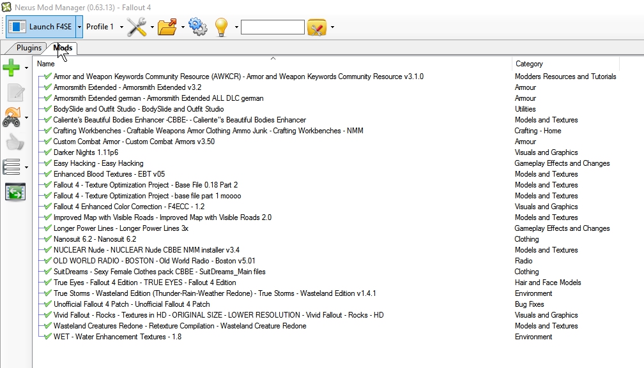Click Radio category of Old World Radio
Screen dimensions: 644x368
[x=523, y=261]
